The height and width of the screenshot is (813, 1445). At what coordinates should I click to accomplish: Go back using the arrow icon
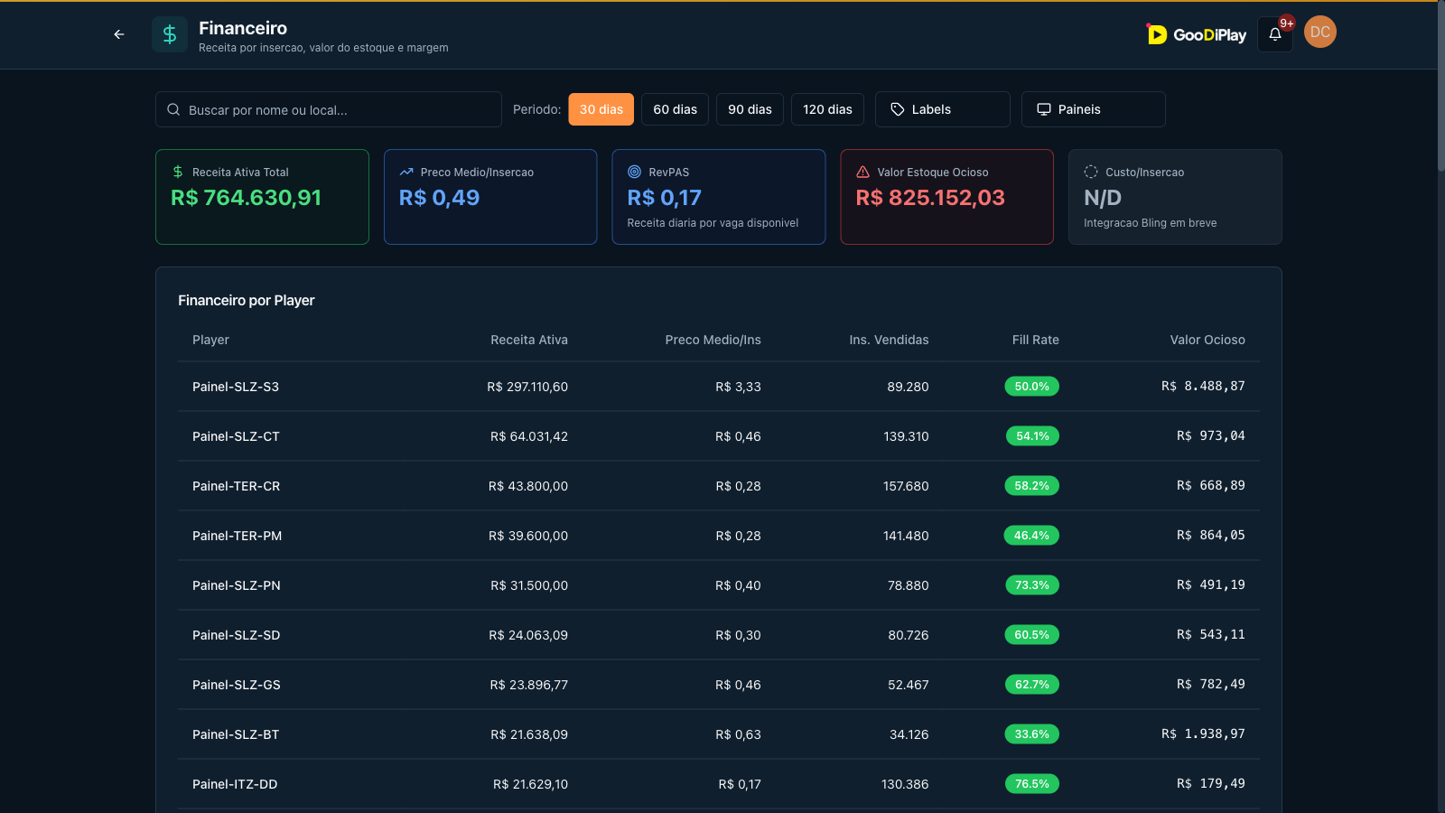pos(119,34)
